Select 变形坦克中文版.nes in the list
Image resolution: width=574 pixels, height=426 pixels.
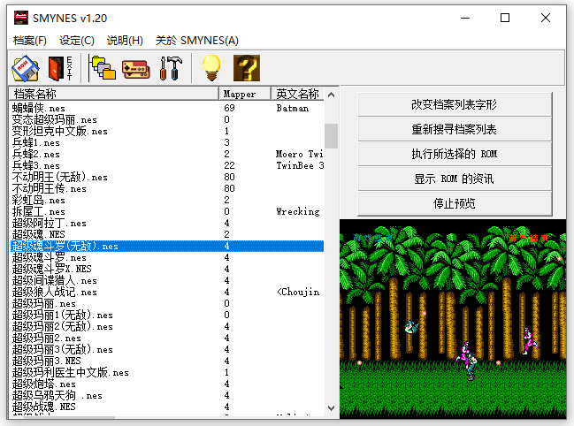[59, 131]
